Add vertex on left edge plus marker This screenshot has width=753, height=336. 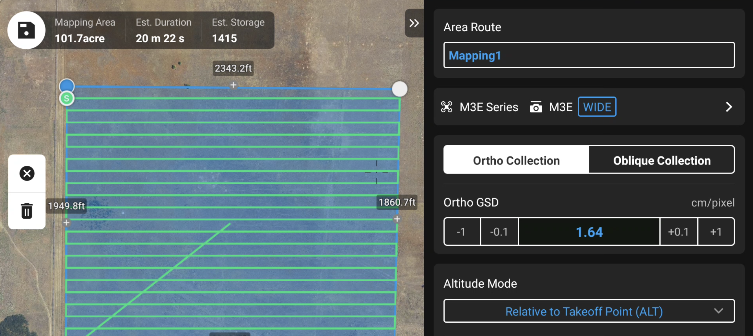point(66,222)
